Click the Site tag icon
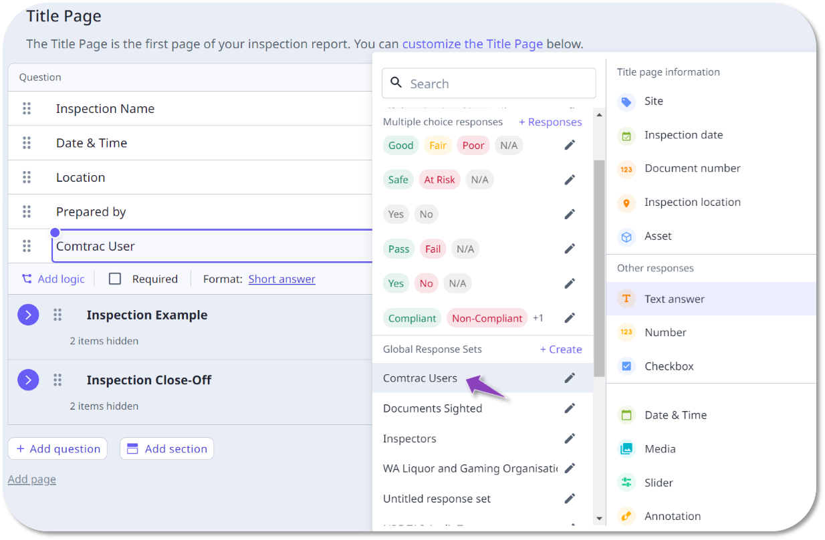Image resolution: width=825 pixels, height=540 pixels. pyautogui.click(x=626, y=102)
